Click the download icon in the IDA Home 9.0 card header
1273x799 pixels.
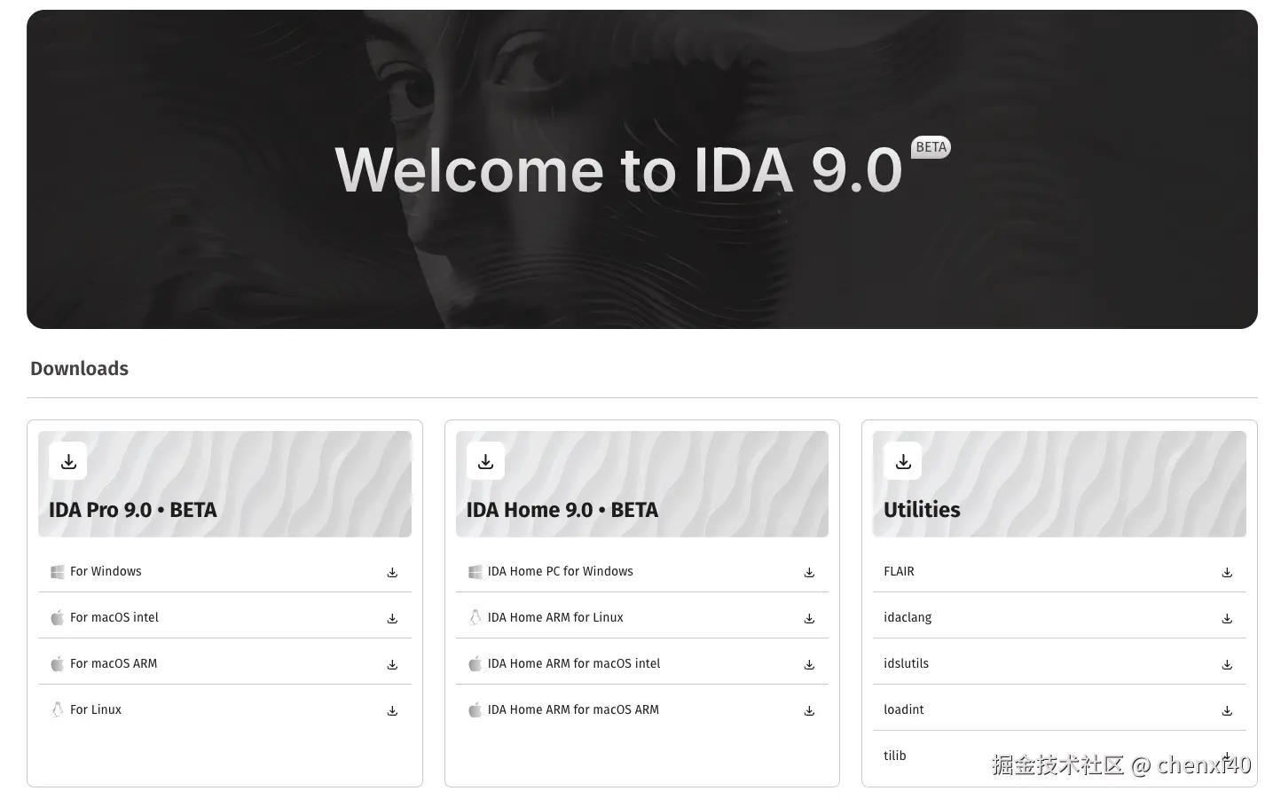485,461
